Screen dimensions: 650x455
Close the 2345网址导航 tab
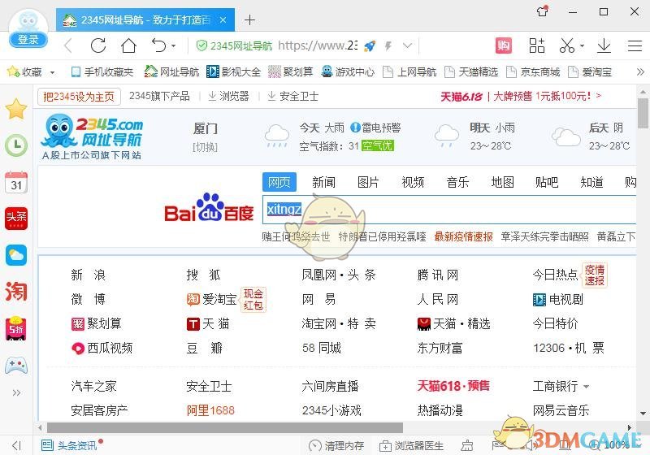click(223, 19)
